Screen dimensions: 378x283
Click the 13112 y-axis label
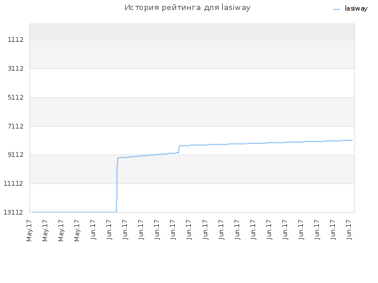coord(14,212)
